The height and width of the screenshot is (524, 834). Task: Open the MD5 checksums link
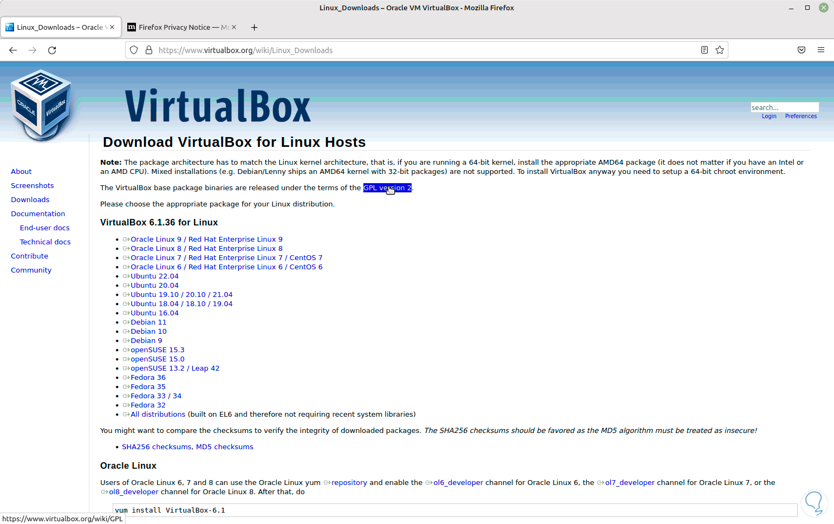pyautogui.click(x=225, y=447)
